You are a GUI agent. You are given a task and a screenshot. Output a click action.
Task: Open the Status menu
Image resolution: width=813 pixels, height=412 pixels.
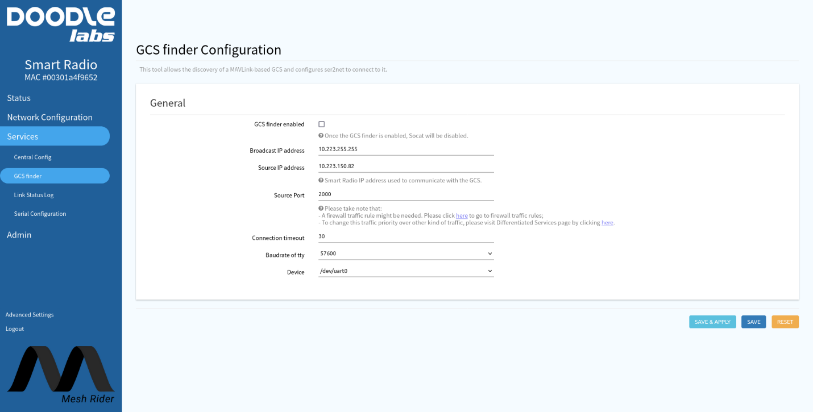(18, 98)
